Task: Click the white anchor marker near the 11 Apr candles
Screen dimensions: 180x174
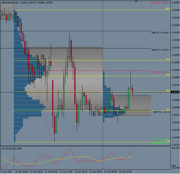Action: coord(13,14)
